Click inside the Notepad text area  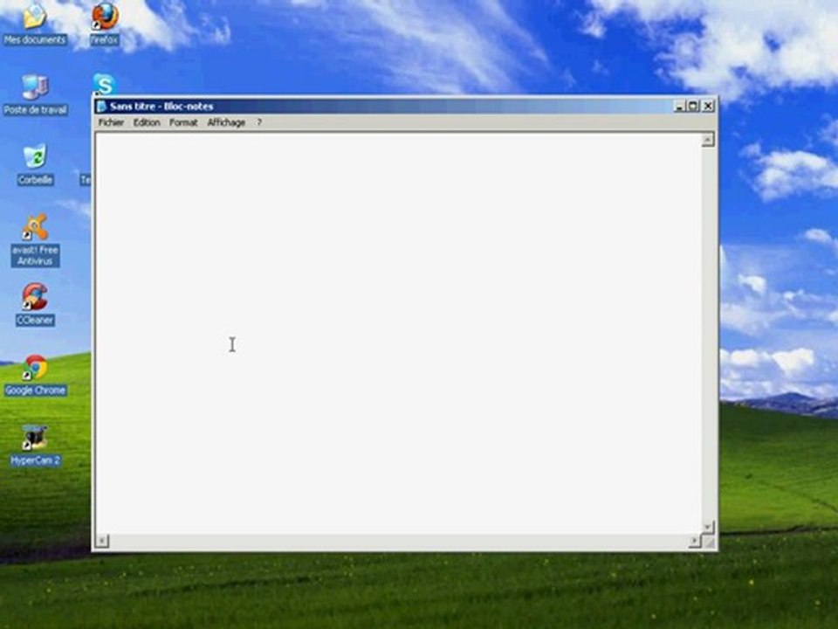pos(398,333)
